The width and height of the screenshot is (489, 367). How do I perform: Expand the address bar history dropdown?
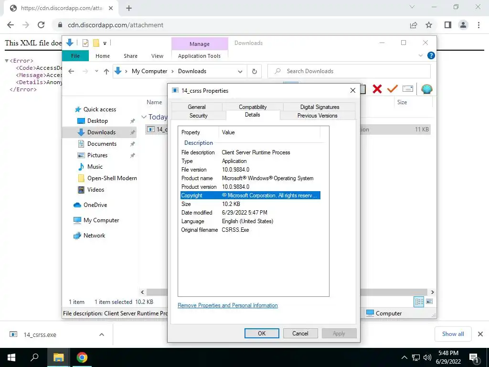coord(240,72)
